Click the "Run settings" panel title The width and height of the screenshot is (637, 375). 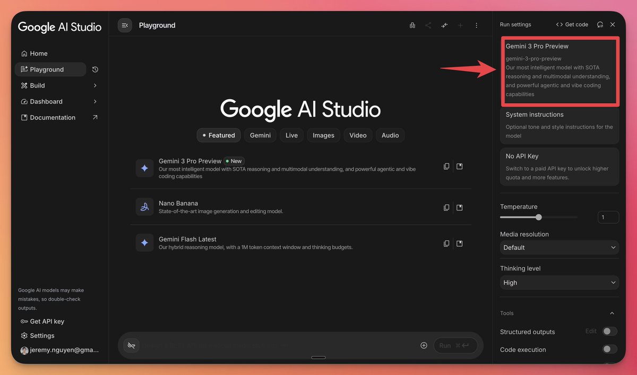point(515,24)
